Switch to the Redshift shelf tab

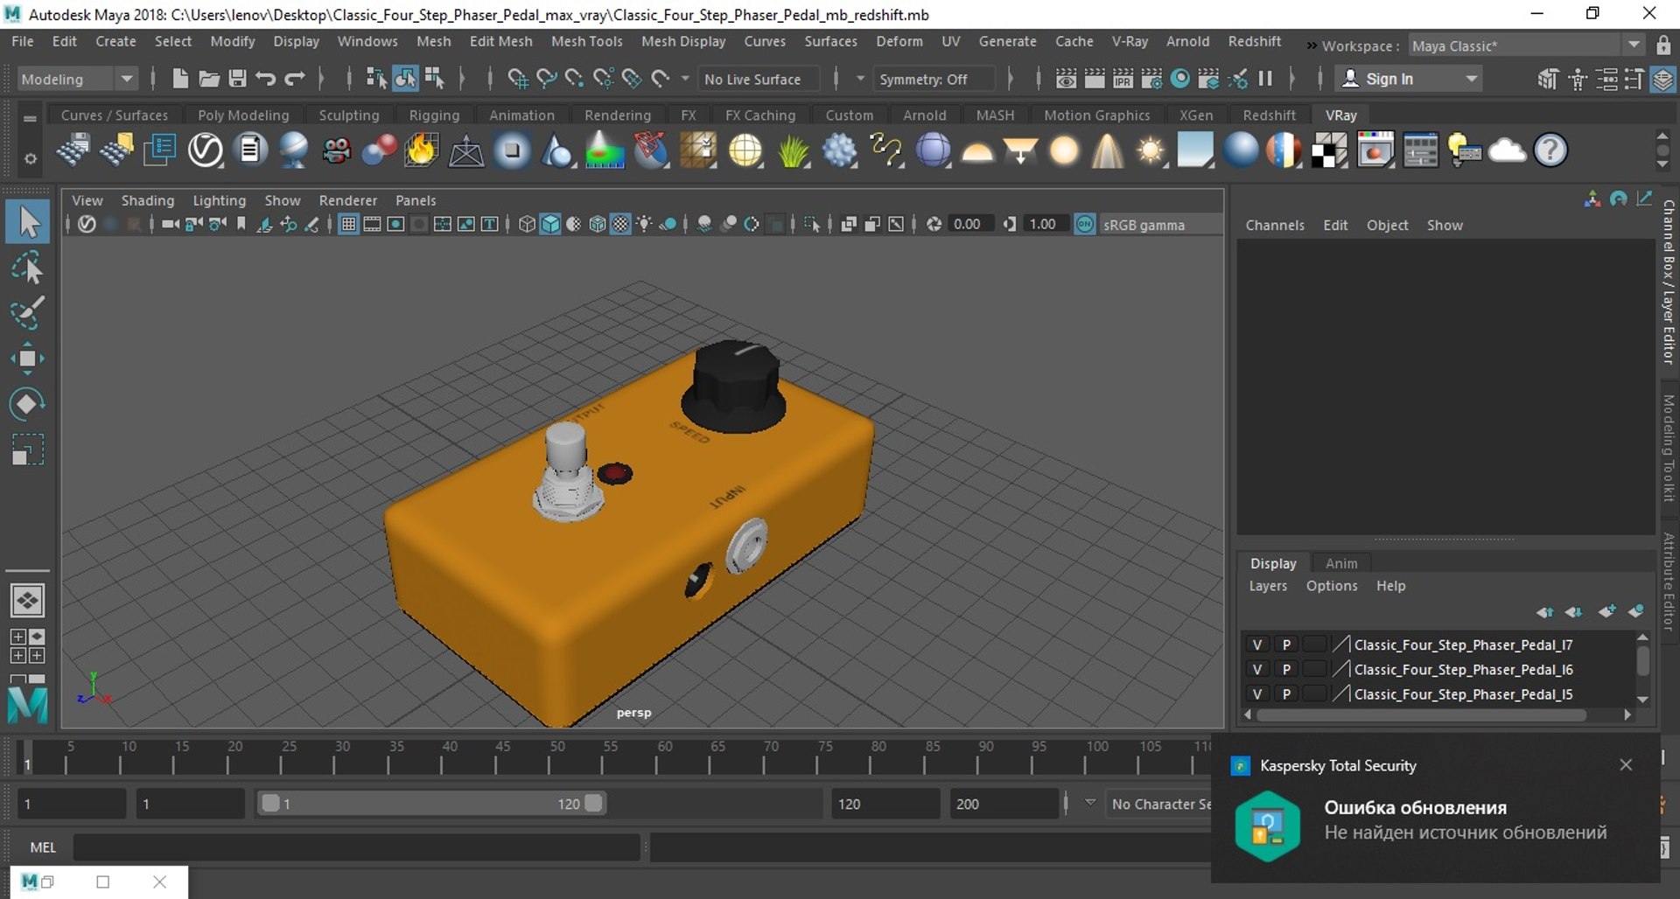tap(1269, 115)
